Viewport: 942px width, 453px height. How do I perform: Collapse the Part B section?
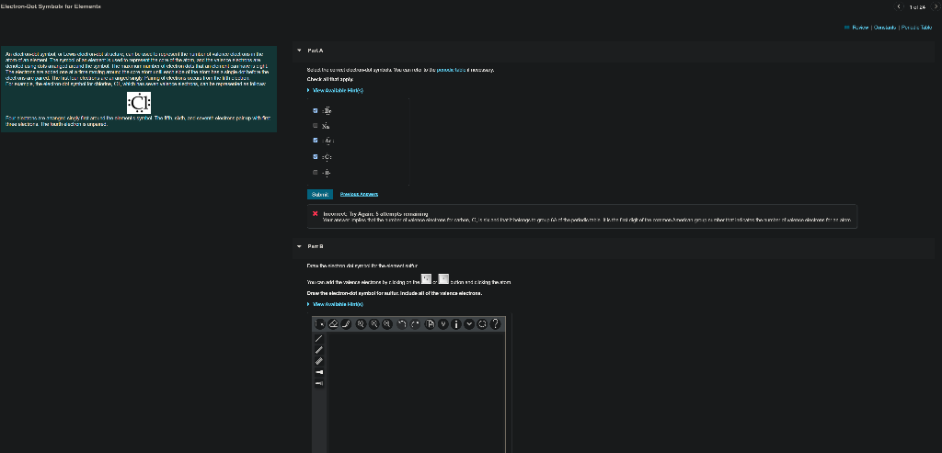click(x=299, y=246)
